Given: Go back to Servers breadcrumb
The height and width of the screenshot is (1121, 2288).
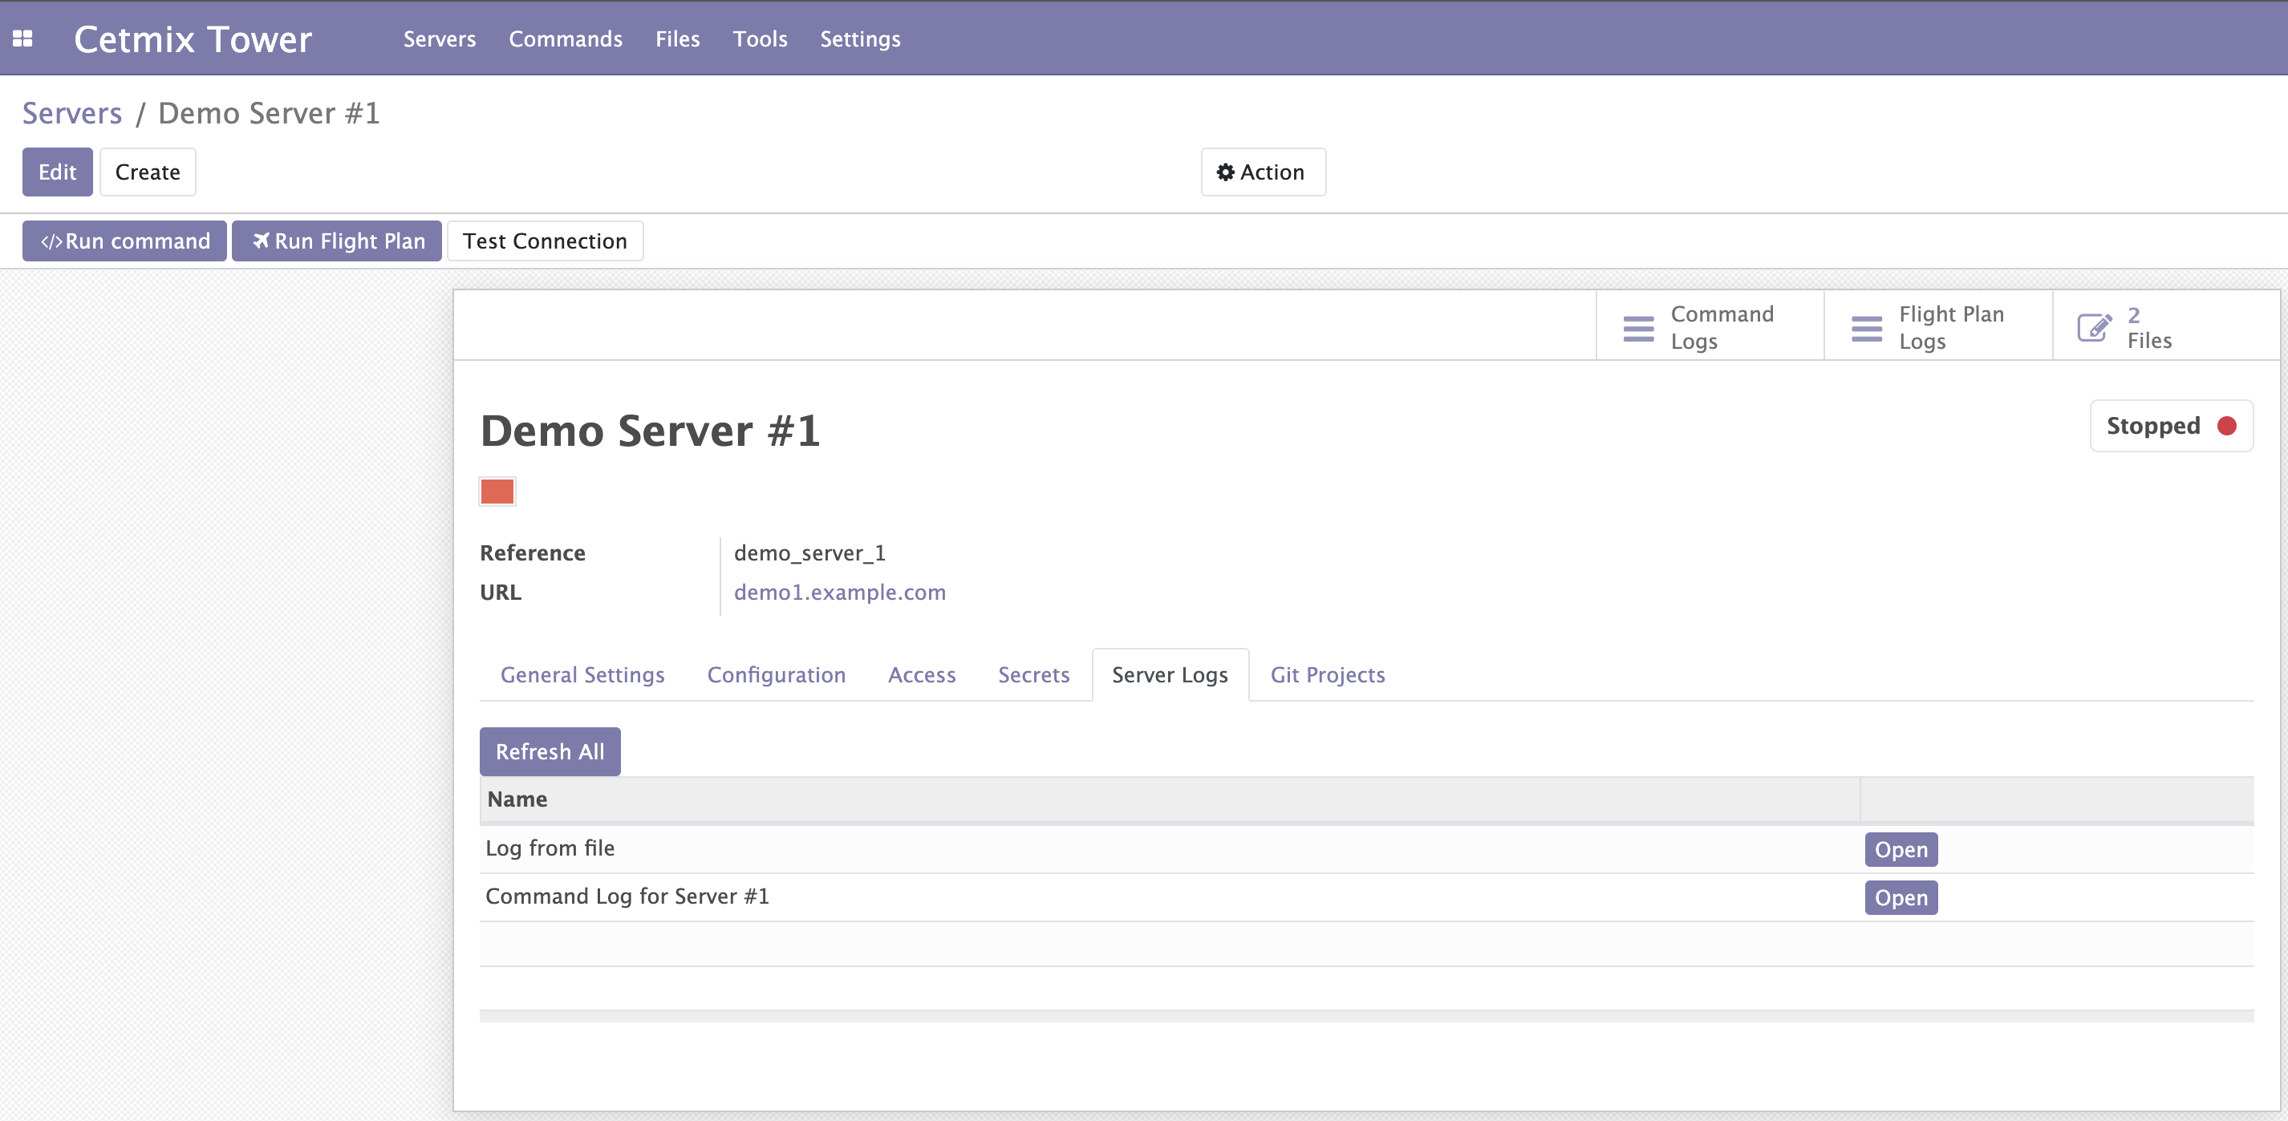Looking at the screenshot, I should tap(72, 114).
